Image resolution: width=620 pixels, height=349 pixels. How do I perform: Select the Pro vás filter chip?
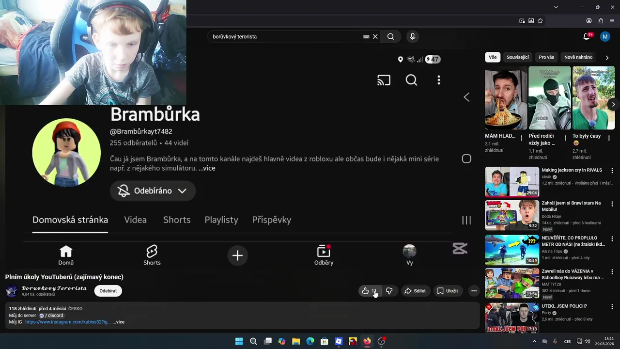[x=546, y=57]
